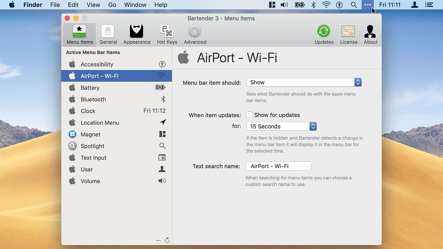Screen dimensions: 443x249
Task: Open the Advanced settings gear
Action: click(x=194, y=34)
